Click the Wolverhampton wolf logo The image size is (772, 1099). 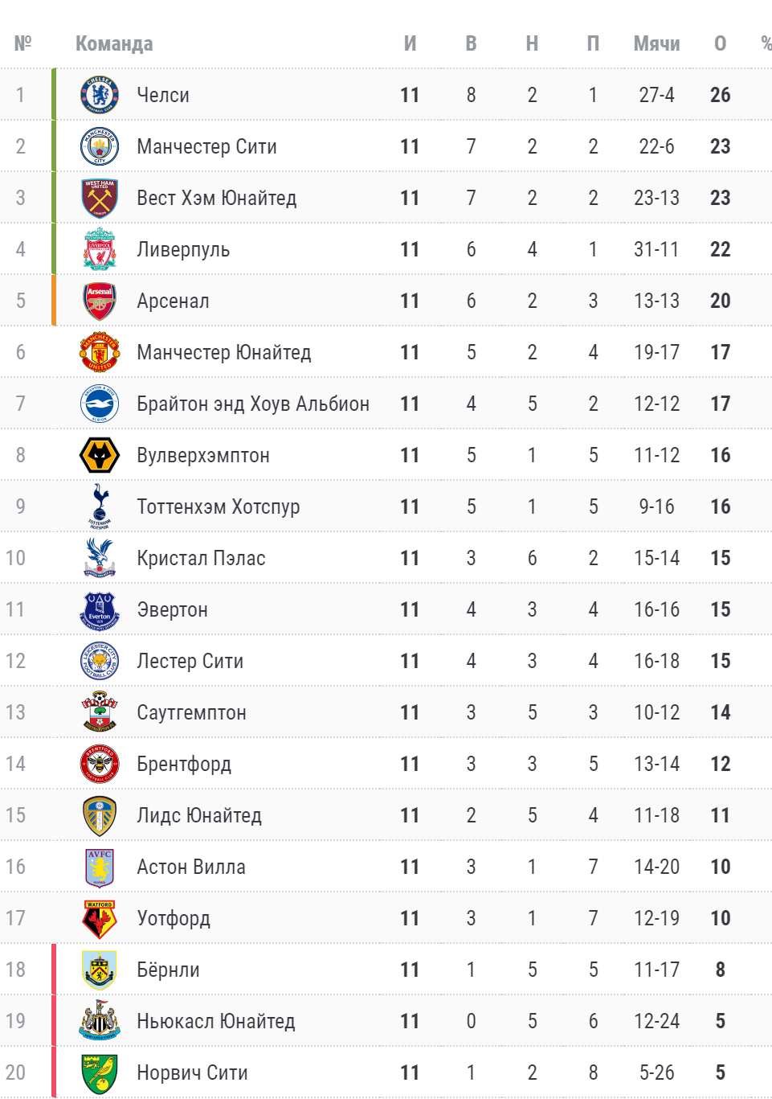[100, 455]
